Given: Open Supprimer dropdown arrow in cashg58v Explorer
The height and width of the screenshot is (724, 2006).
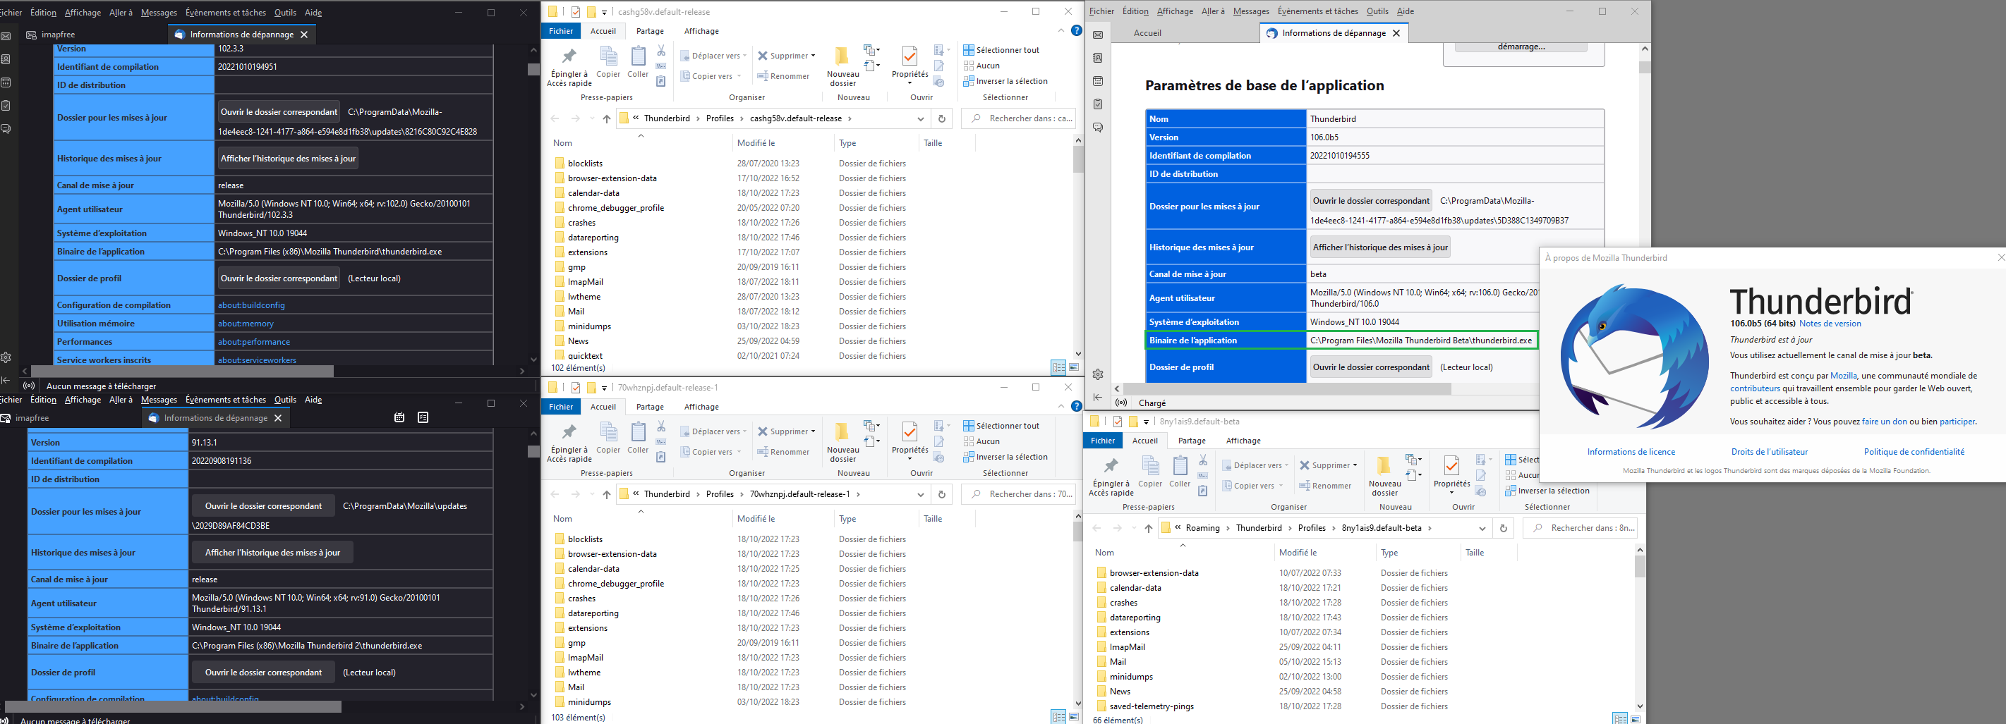Looking at the screenshot, I should [x=813, y=56].
